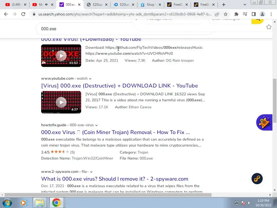Open the extensions puzzle icon

(236, 14)
